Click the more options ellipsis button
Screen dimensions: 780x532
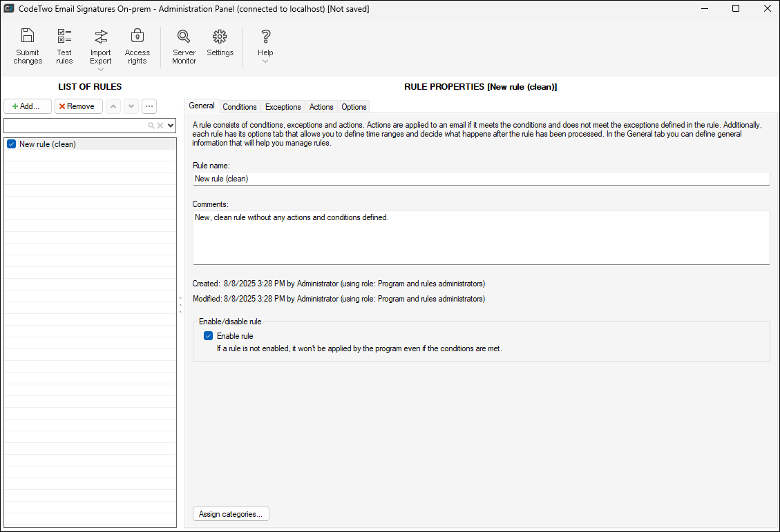click(149, 106)
